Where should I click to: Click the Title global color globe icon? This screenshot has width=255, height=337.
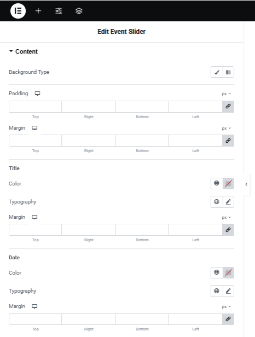coord(217,183)
